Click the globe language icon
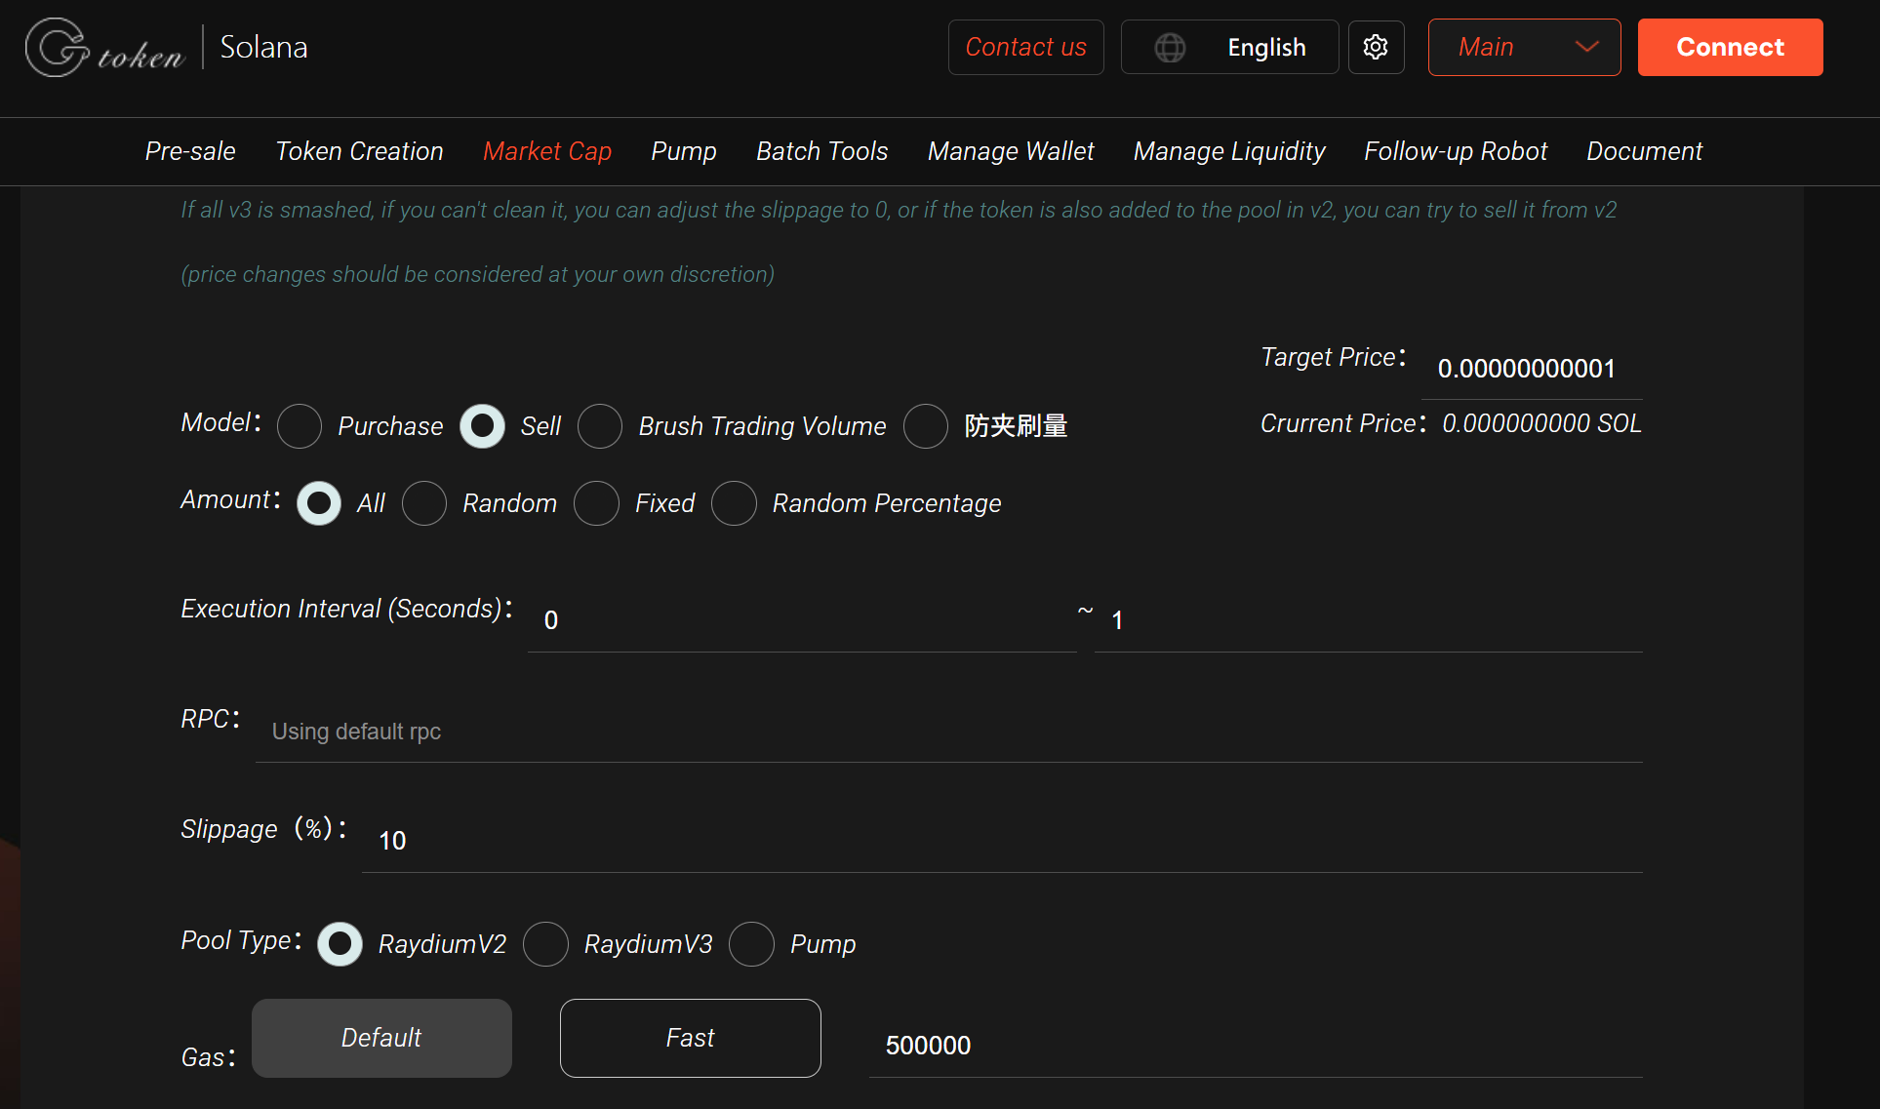Screen dimensions: 1880x1109 [x=1170, y=47]
